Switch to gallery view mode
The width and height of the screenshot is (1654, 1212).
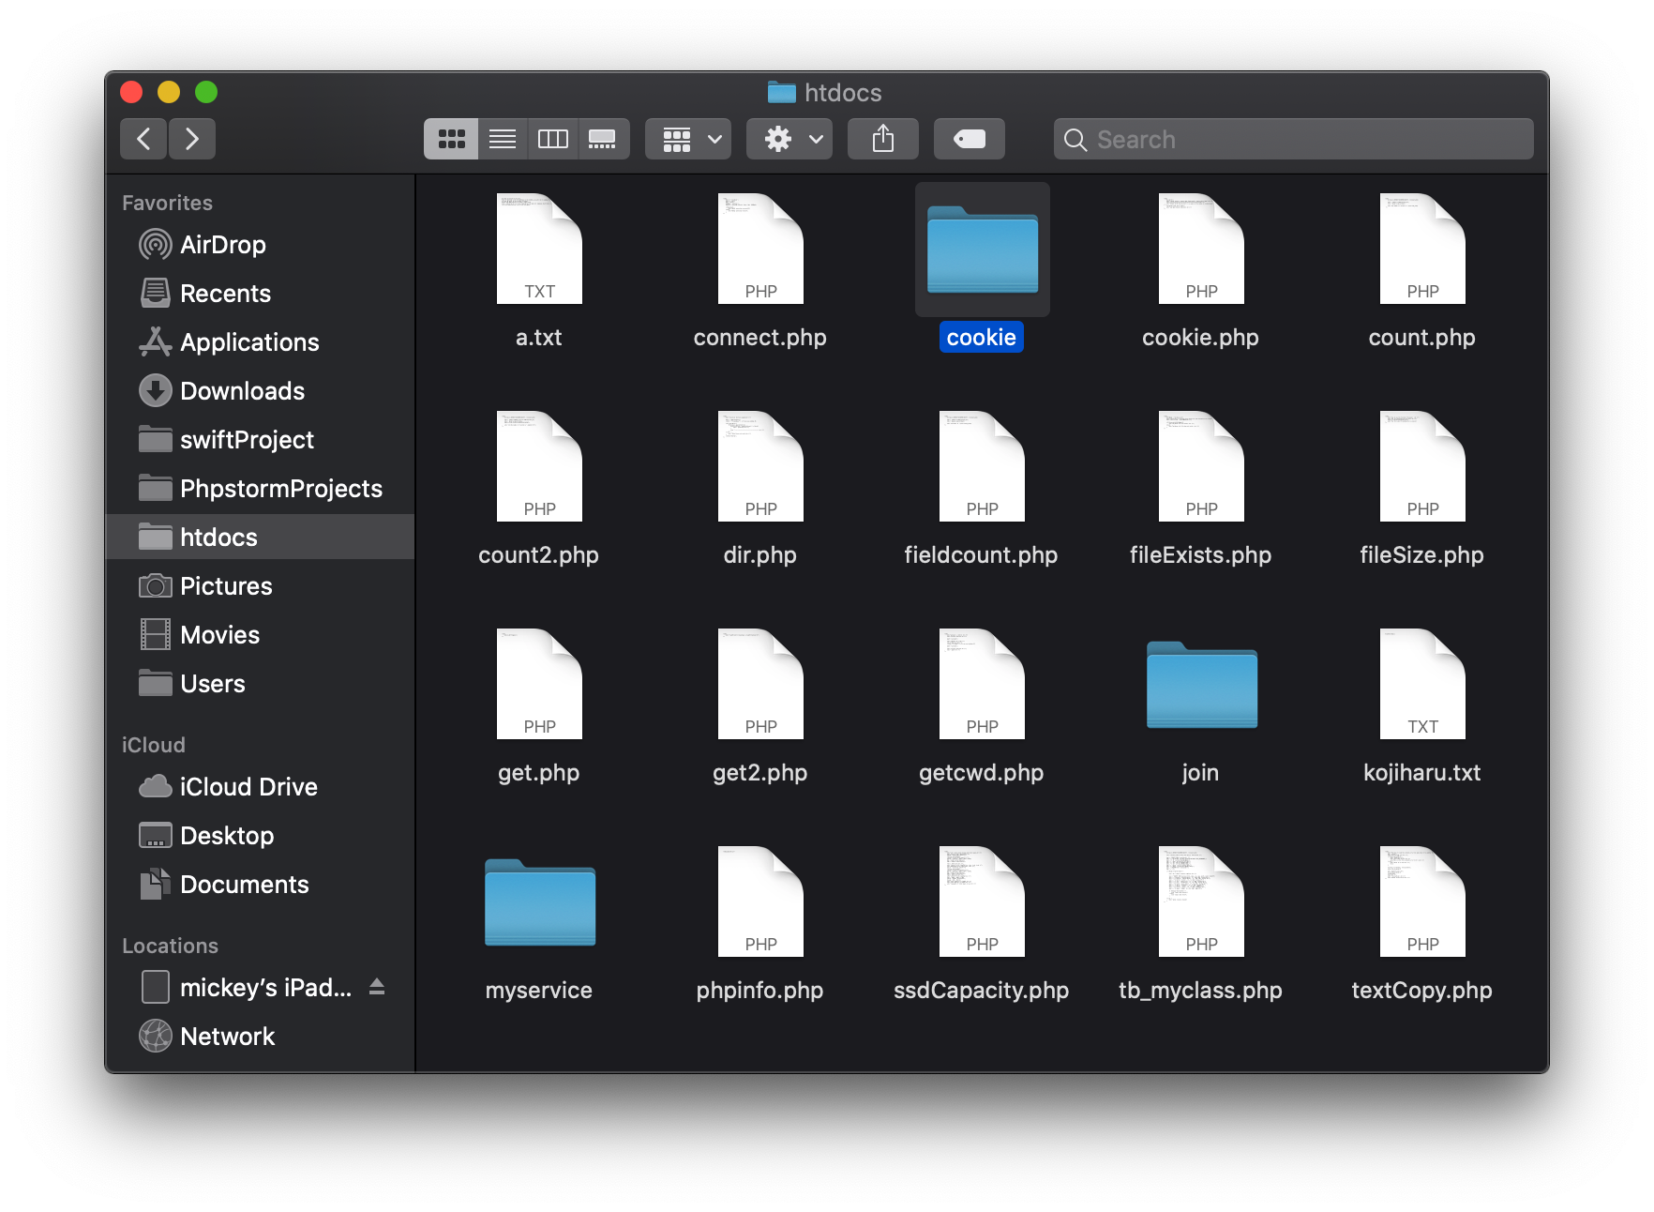[x=602, y=139]
